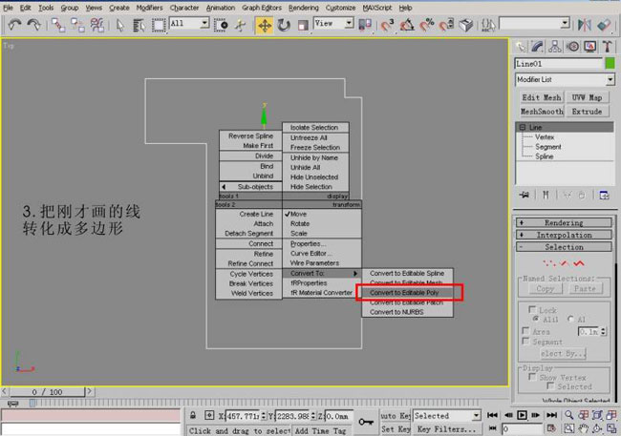621x436 pixels.
Task: Click the Pin Stack icon
Action: (x=525, y=195)
